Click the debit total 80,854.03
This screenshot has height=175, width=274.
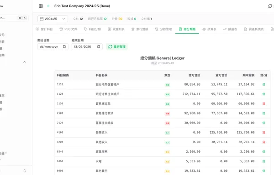coord(192,84)
